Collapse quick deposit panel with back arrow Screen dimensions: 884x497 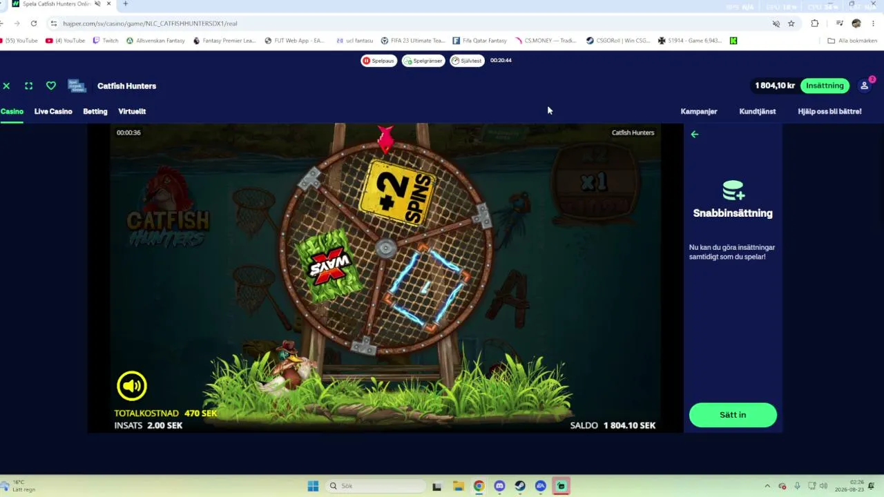click(695, 135)
